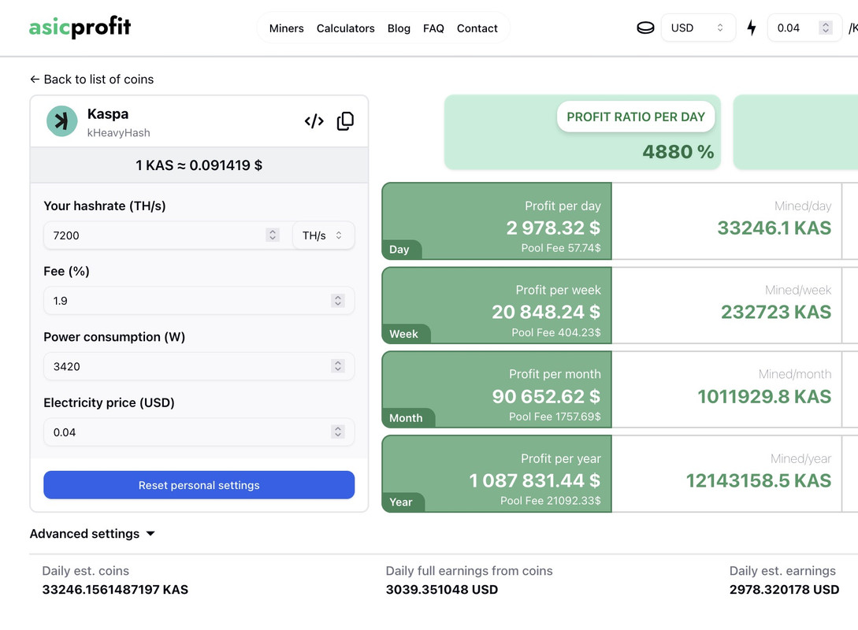Select the Day profit card
The height and width of the screenshot is (630, 858).
click(x=497, y=221)
